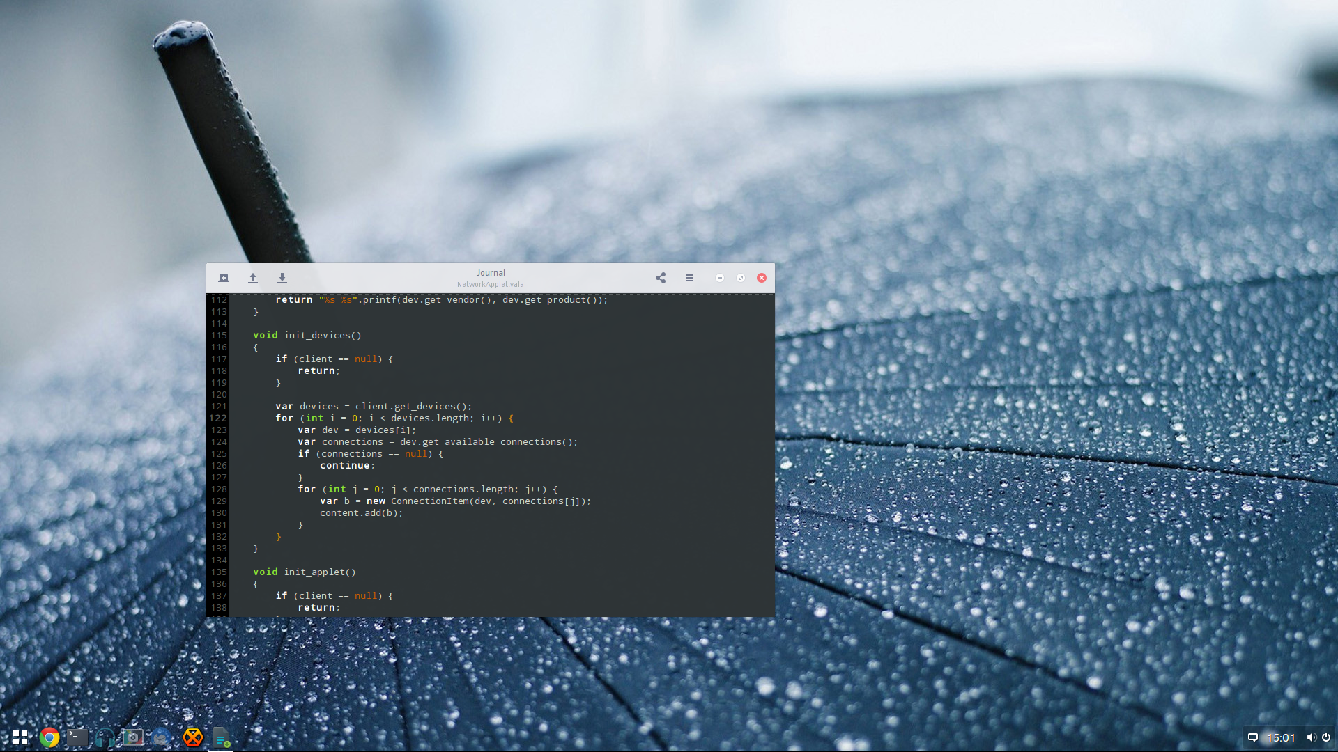Click the new document icon in Journal header
The image size is (1338, 752).
pos(224,278)
